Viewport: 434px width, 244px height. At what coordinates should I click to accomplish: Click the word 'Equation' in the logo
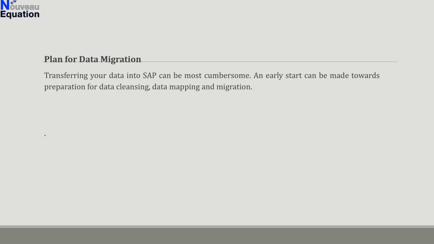(19, 14)
